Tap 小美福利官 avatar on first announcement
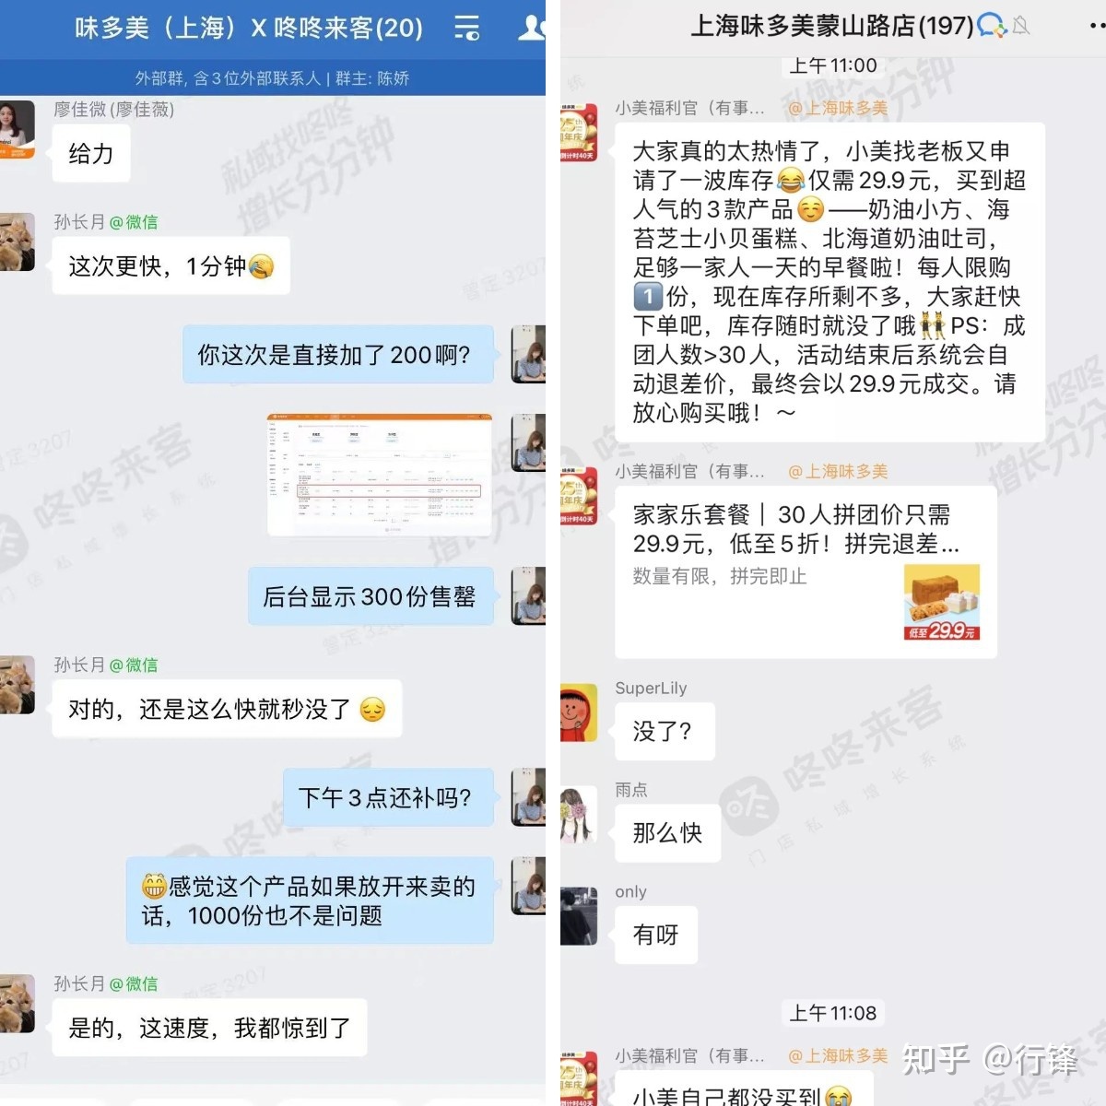1106x1106 pixels. click(x=579, y=133)
